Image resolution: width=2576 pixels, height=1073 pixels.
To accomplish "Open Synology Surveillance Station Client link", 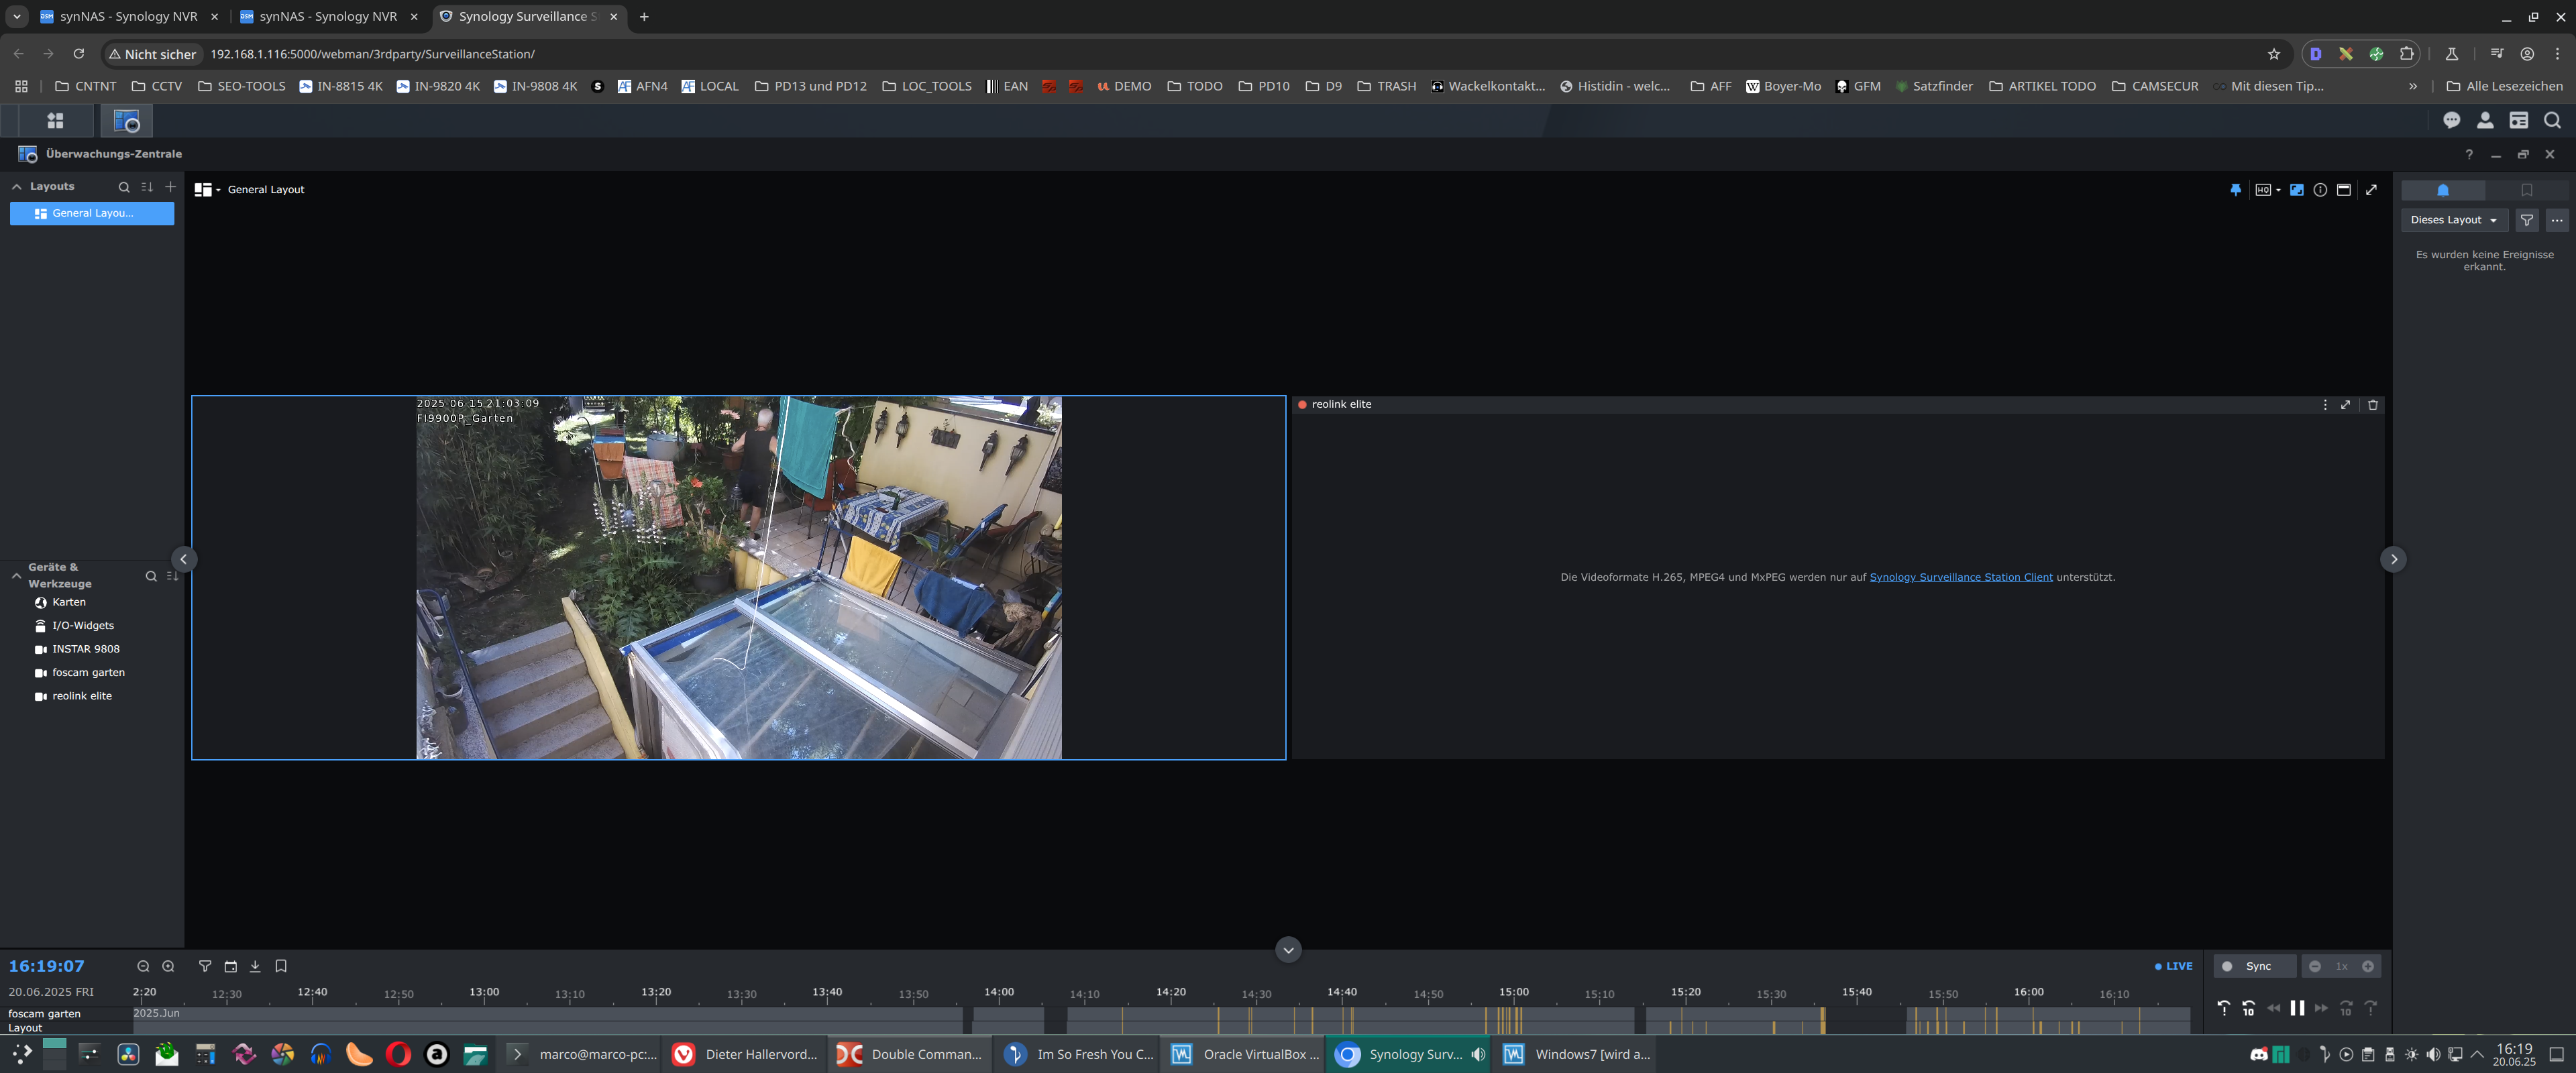I will tap(1960, 577).
